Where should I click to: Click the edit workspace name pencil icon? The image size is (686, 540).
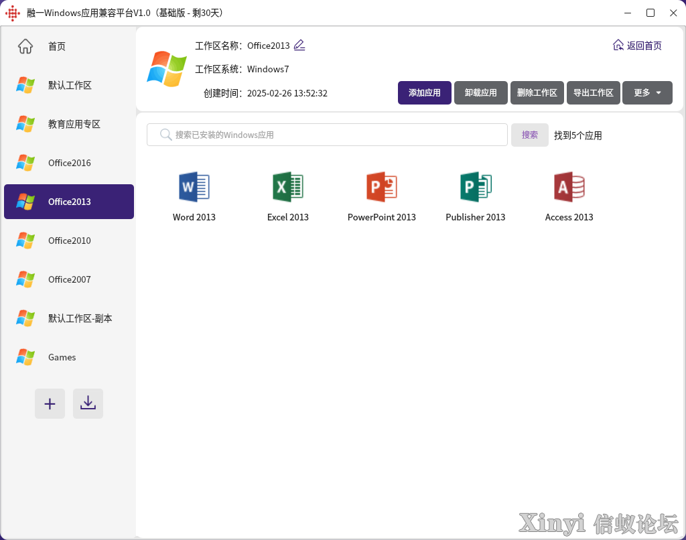[x=299, y=45]
